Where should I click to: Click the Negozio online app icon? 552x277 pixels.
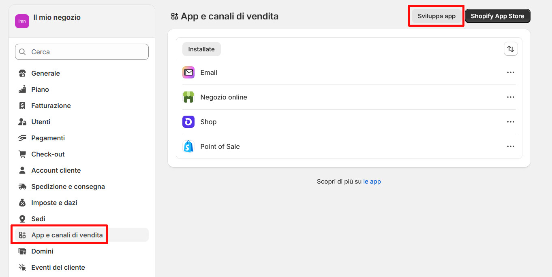(188, 97)
